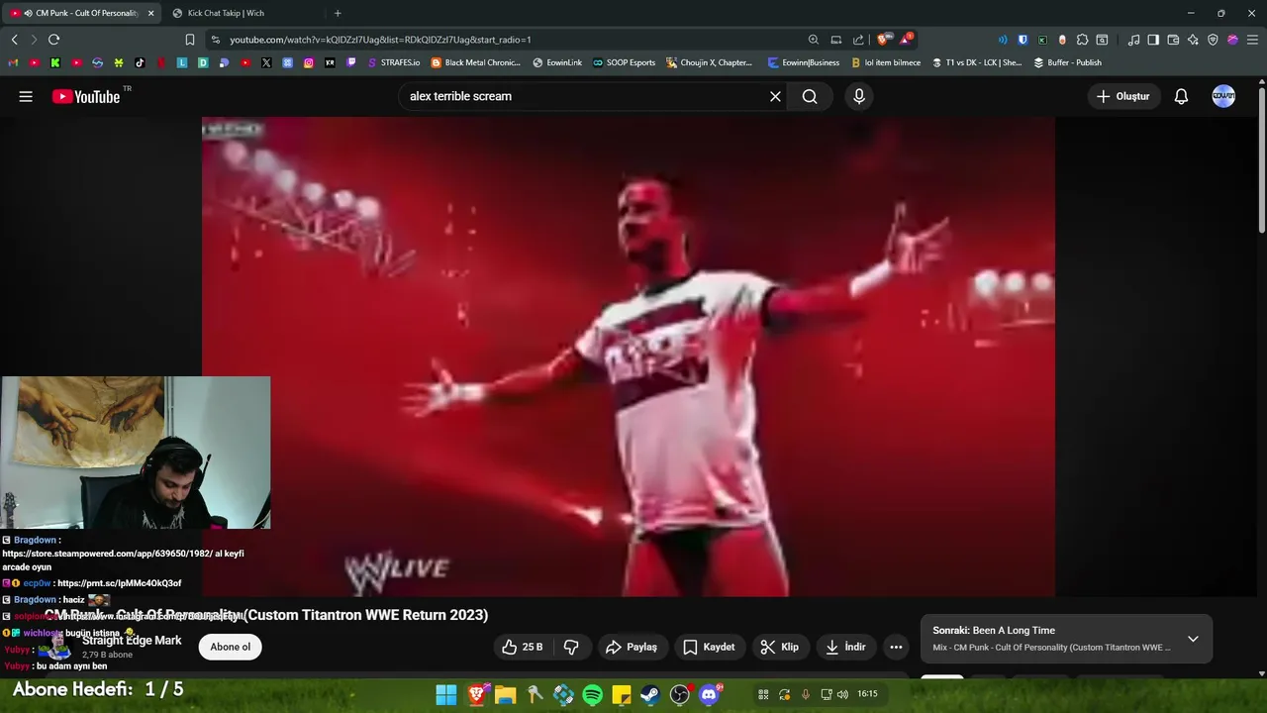
Task: Click the Paylaş share button
Action: pos(631,647)
